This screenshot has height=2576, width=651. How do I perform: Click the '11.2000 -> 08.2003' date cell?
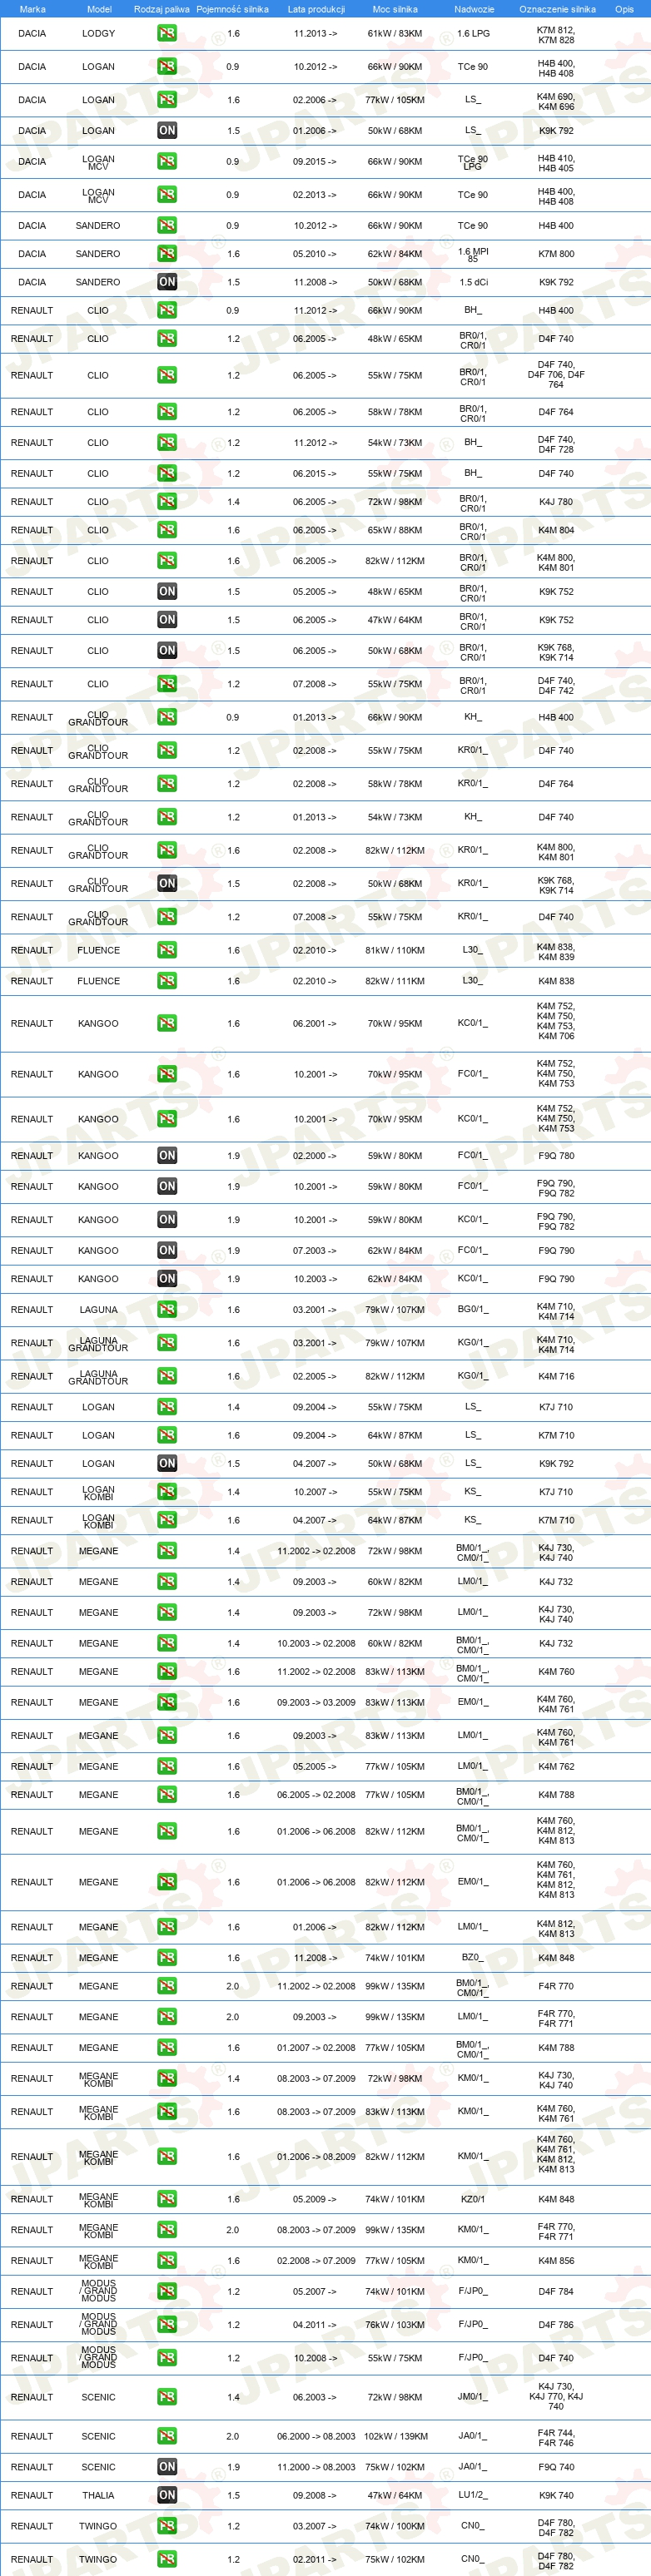tap(315, 2467)
